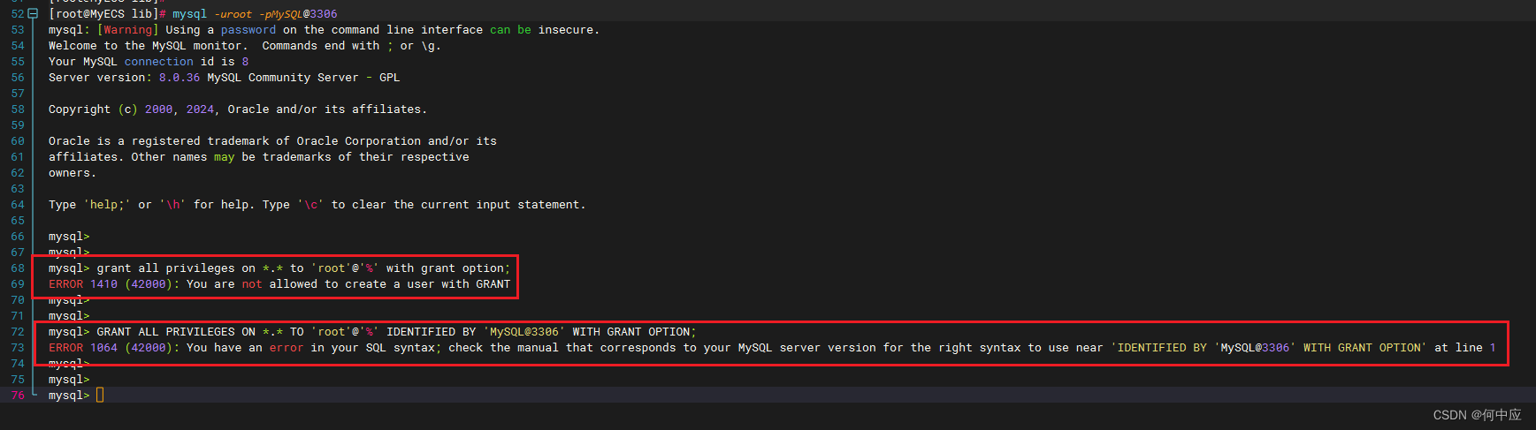Click the 'Copyright (c) 2000, 2024' line
The width and height of the screenshot is (1536, 430).
[238, 109]
